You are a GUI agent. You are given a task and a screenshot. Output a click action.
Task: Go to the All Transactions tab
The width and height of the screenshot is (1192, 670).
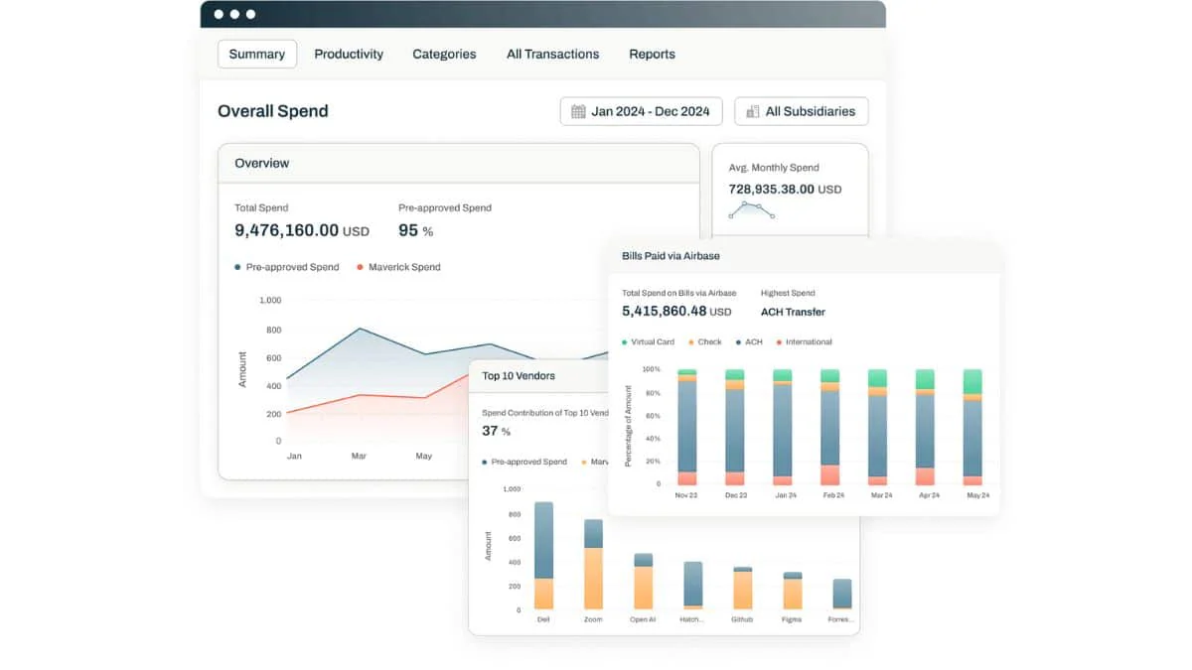coord(552,54)
